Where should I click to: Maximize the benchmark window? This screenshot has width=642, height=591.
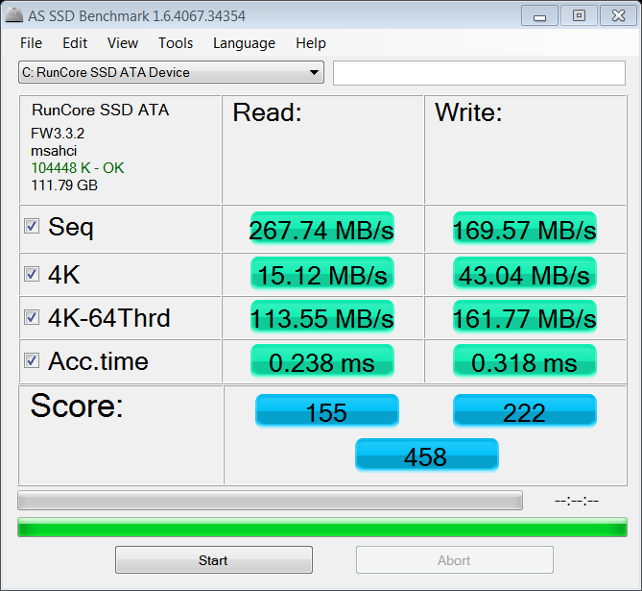pos(579,15)
